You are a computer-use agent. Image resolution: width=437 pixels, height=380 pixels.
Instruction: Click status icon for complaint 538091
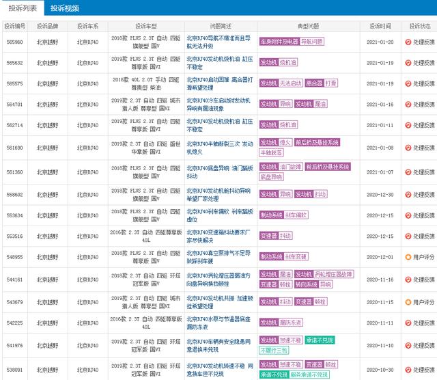[x=408, y=370]
